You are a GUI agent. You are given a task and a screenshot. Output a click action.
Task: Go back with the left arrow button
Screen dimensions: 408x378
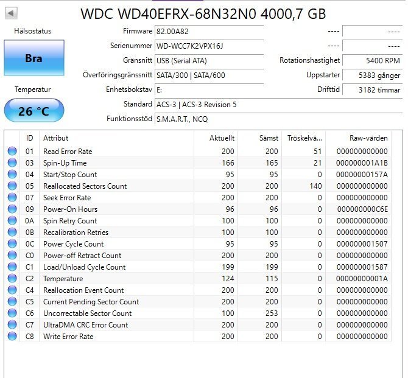[11, 13]
